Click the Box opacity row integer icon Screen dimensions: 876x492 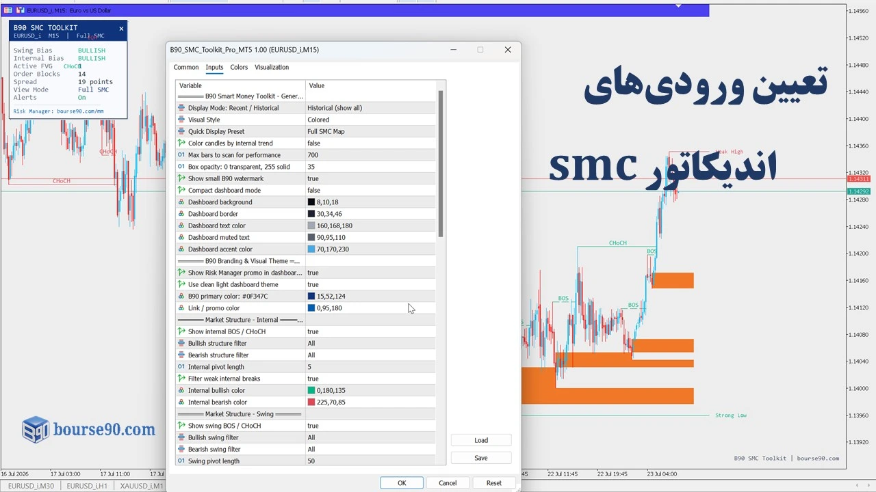181,167
